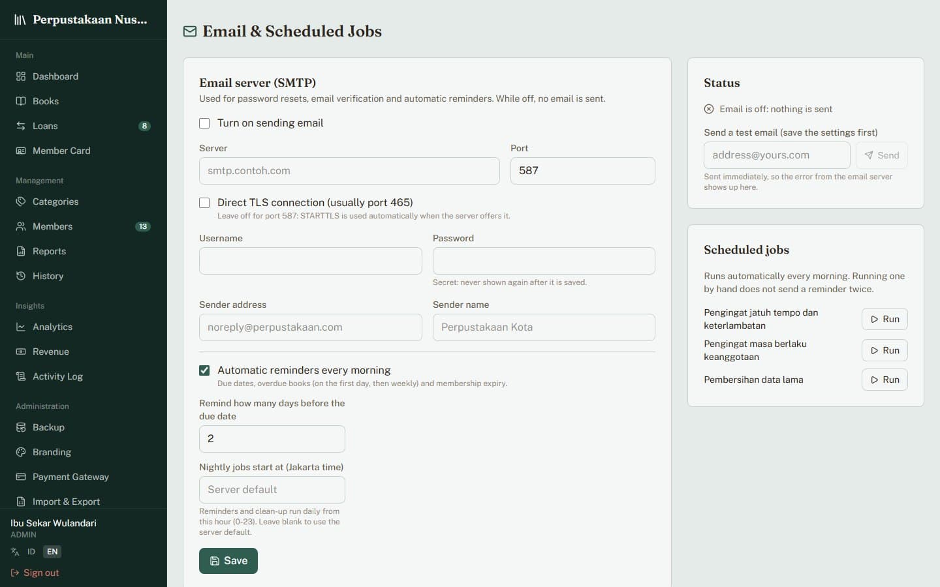Sign out of the admin account
The image size is (940, 587).
(x=35, y=573)
